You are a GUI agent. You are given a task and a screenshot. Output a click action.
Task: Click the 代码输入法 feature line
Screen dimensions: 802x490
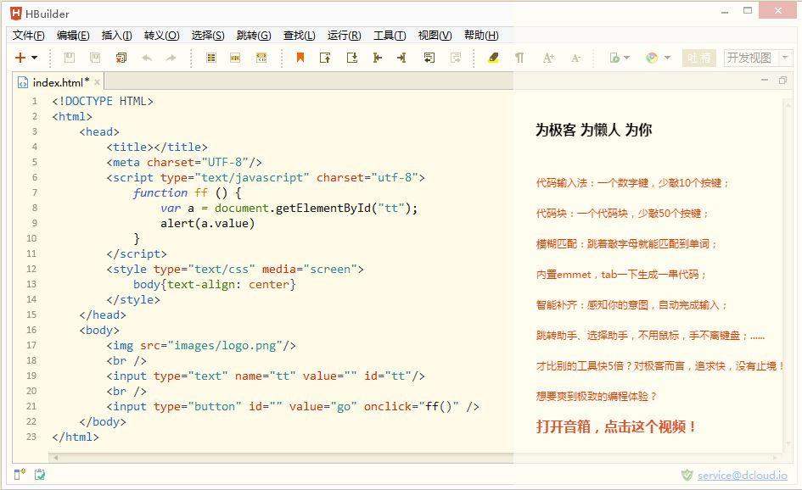[x=632, y=183]
